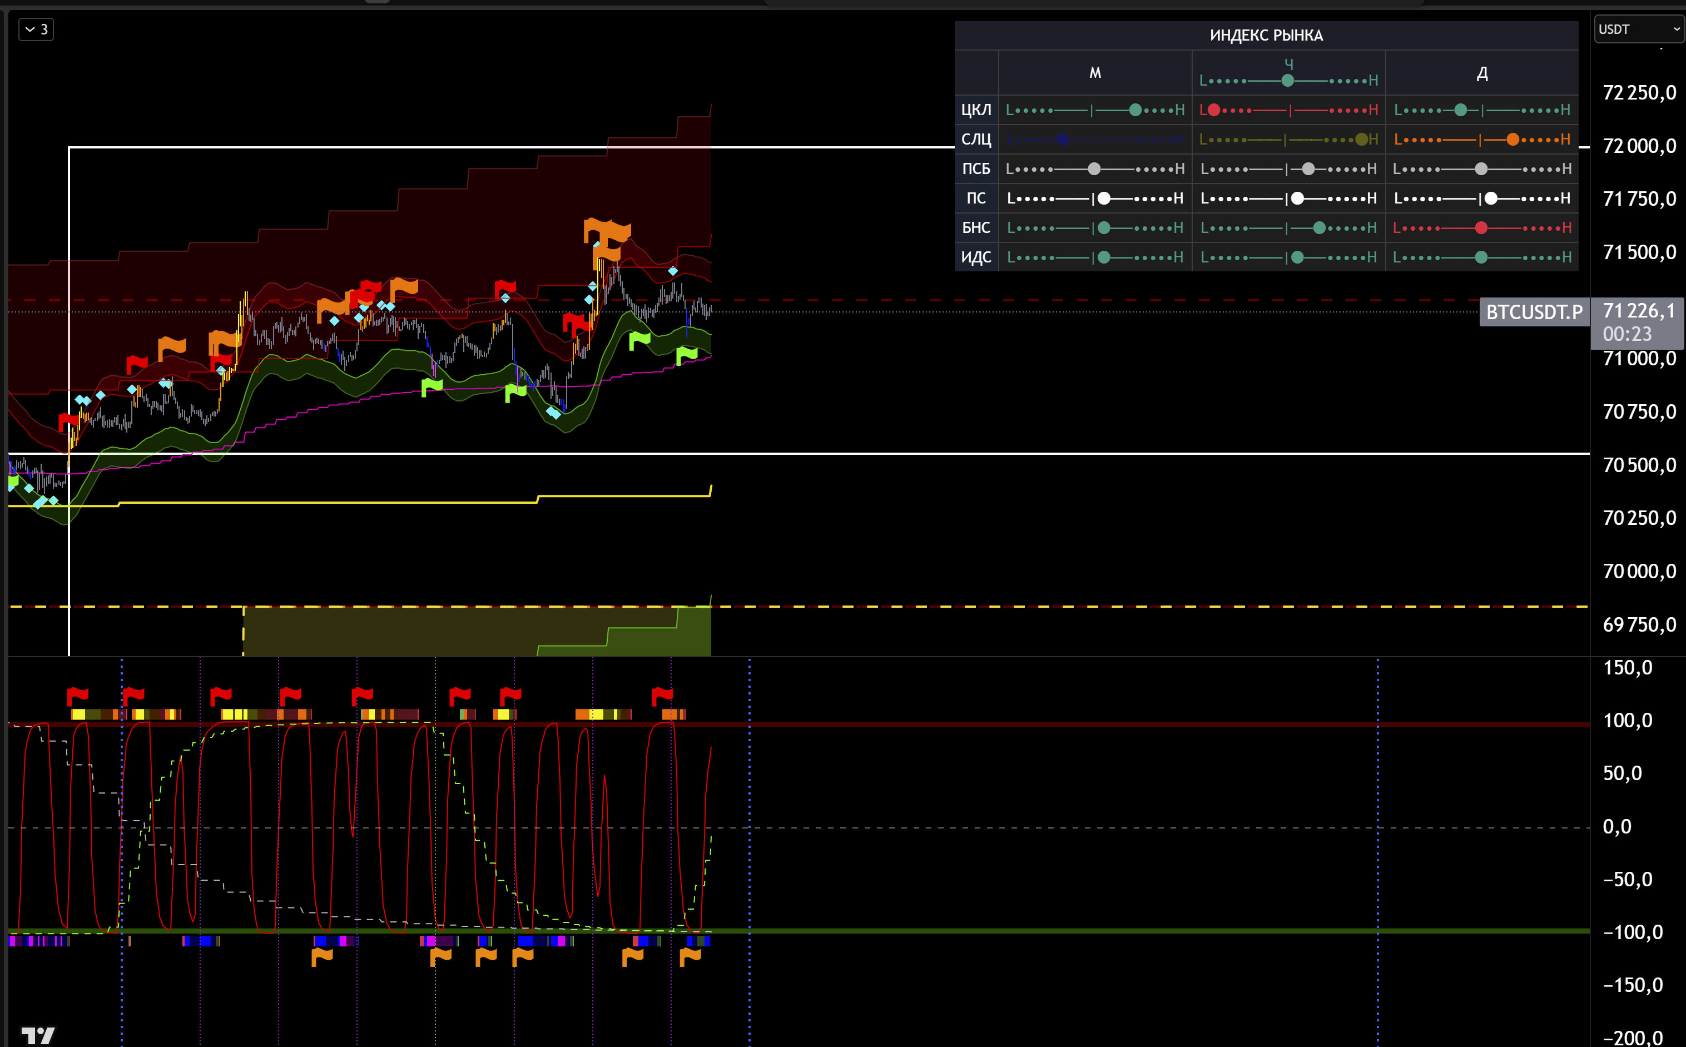Click the BTCUSDT.P symbol label

pyautogui.click(x=1534, y=312)
